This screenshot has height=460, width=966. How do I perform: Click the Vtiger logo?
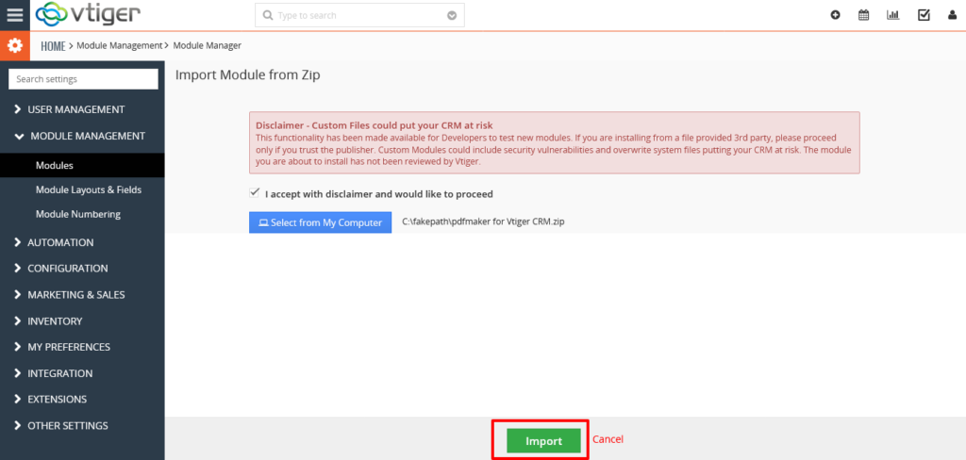(88, 14)
